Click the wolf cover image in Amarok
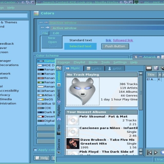The width and height of the screenshot is (164, 164). (83, 91)
